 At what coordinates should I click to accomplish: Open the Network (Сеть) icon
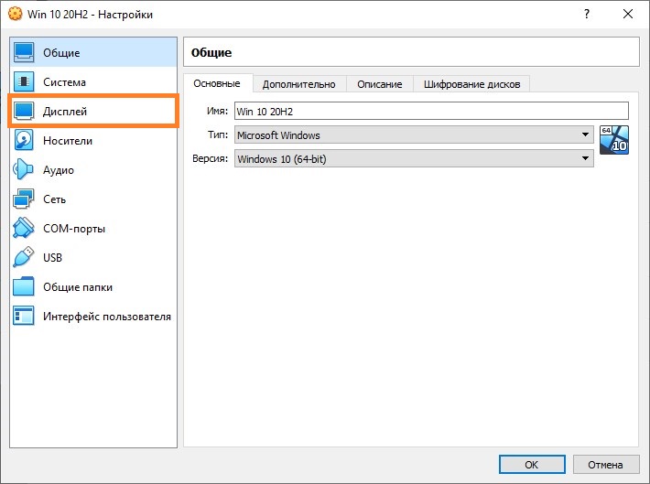(x=24, y=199)
